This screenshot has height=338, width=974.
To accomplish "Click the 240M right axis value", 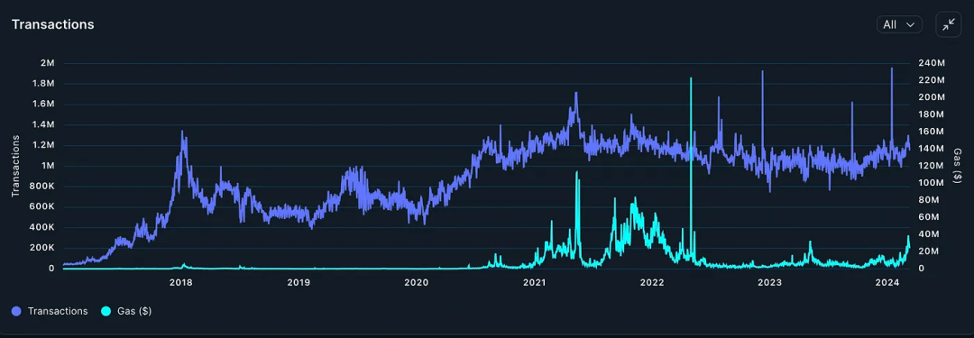I will point(931,63).
